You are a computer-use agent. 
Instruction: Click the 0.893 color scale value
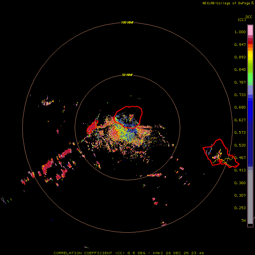(x=240, y=57)
